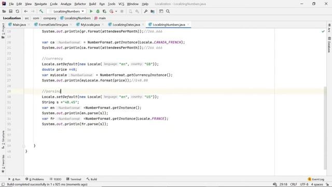Open Search Everywhere magnifier icon
332x187 pixels.
(168, 11)
